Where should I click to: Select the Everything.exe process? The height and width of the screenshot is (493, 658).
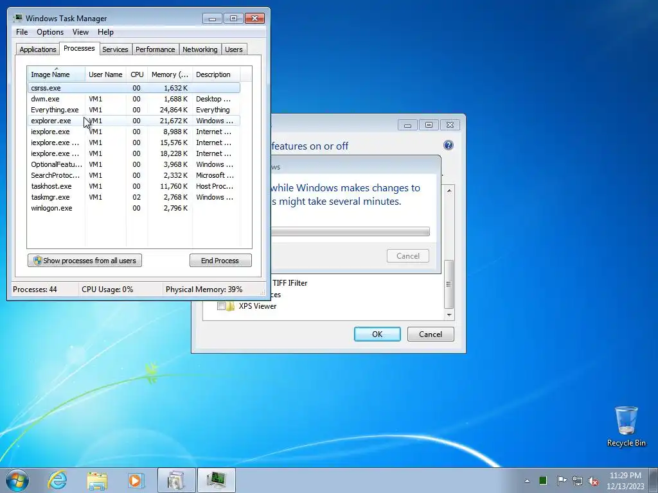(x=134, y=110)
